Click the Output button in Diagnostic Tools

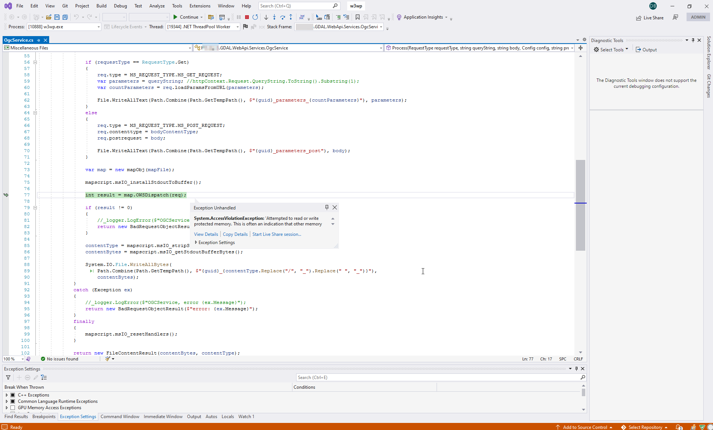click(x=646, y=49)
